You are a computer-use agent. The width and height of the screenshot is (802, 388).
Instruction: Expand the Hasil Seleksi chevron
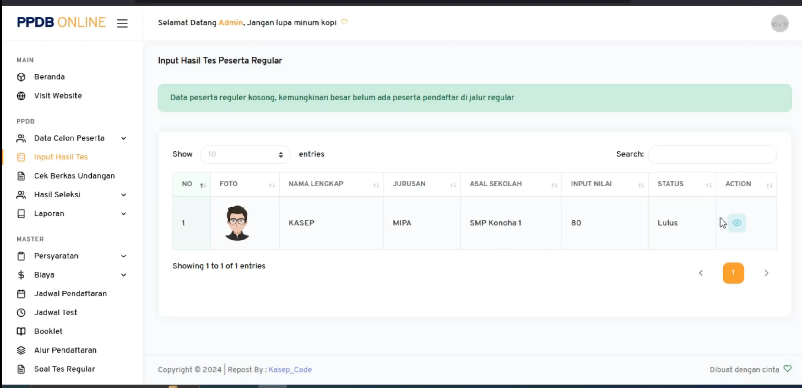click(124, 195)
